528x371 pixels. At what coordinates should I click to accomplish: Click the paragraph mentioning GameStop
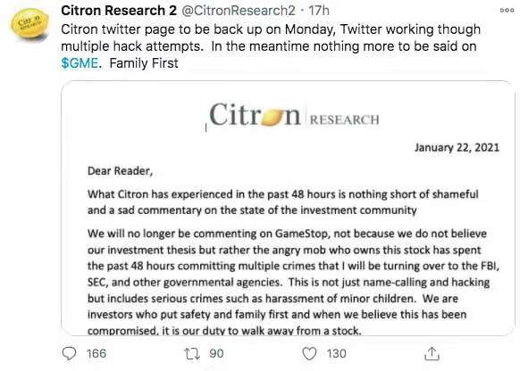[293, 282]
